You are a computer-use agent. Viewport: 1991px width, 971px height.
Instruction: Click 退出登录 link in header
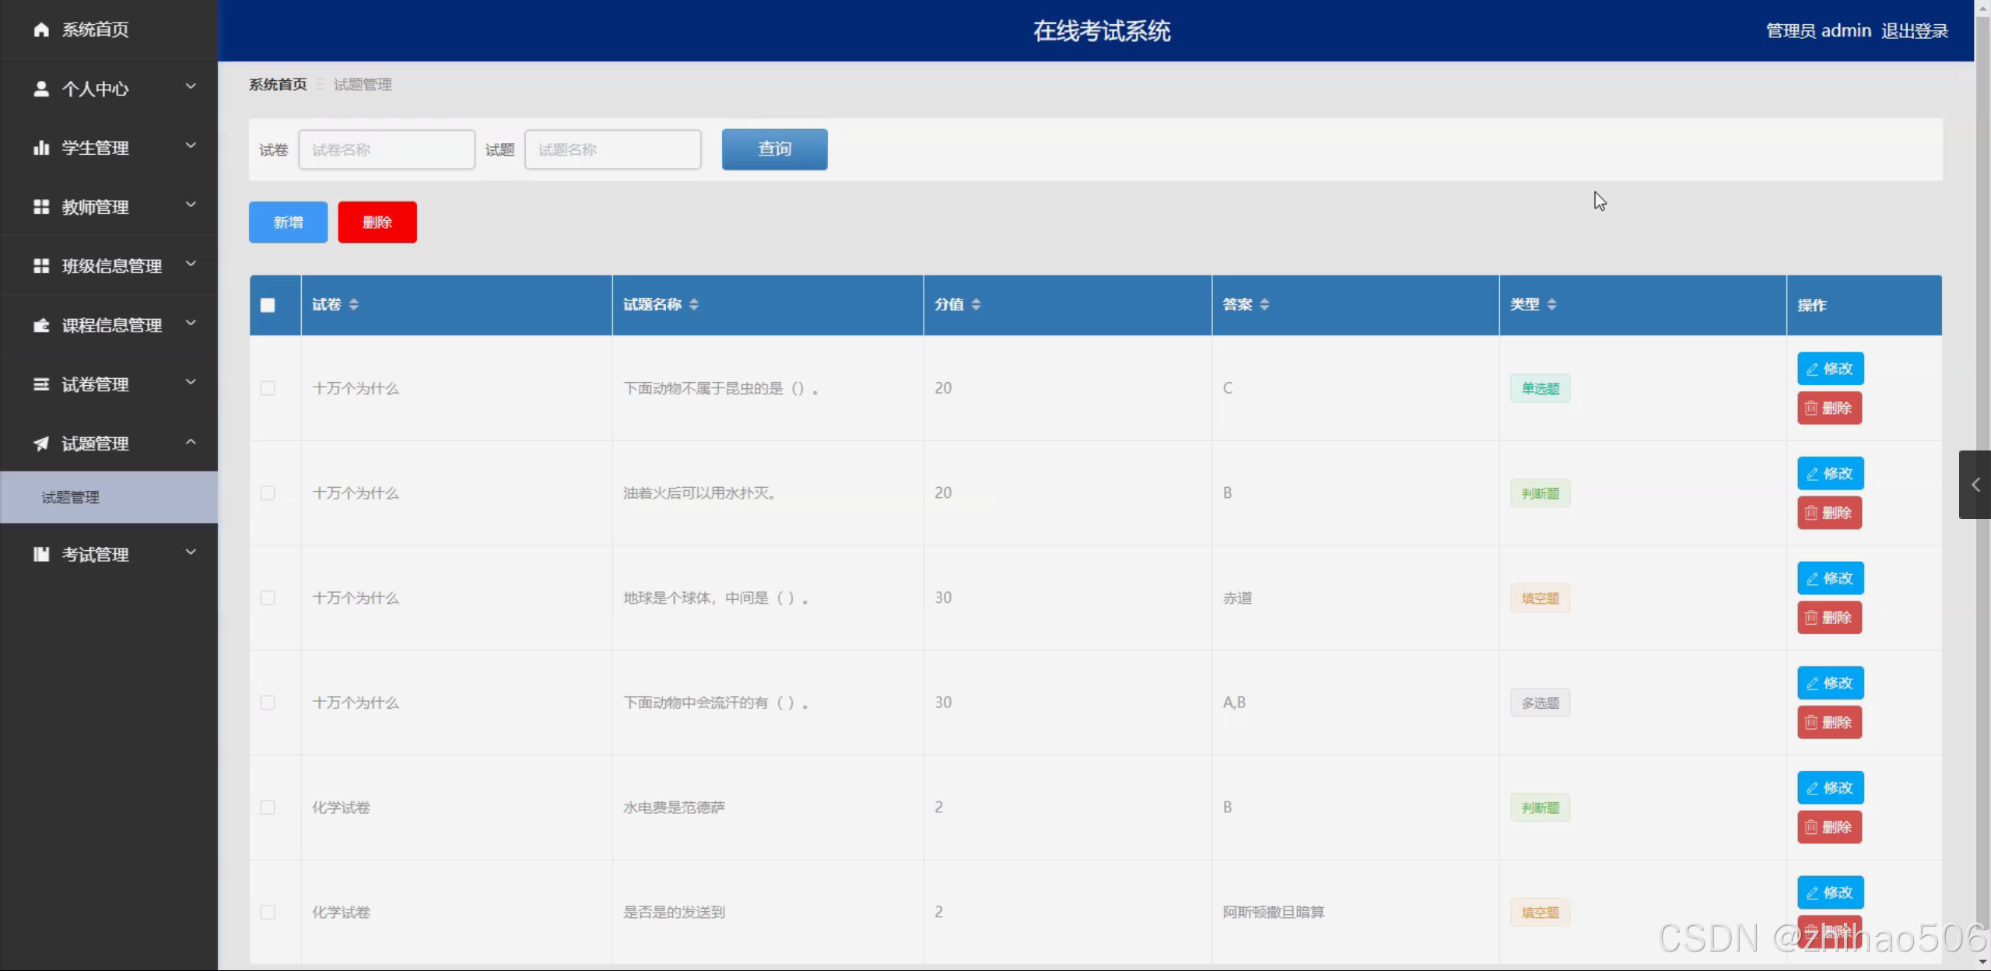pos(1915,31)
